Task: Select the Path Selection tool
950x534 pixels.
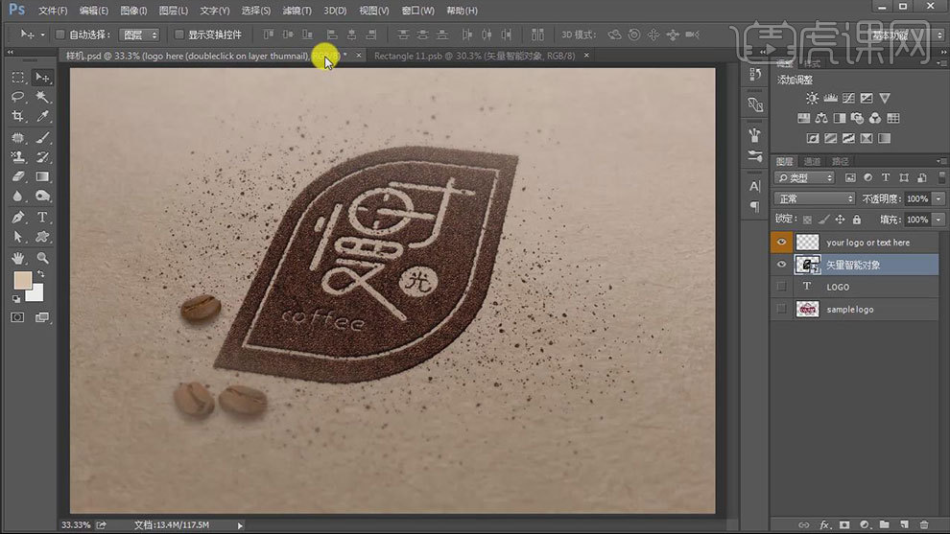Action: (17, 237)
